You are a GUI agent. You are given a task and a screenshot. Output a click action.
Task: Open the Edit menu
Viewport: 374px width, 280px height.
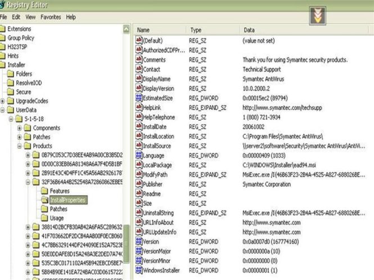tap(16, 17)
